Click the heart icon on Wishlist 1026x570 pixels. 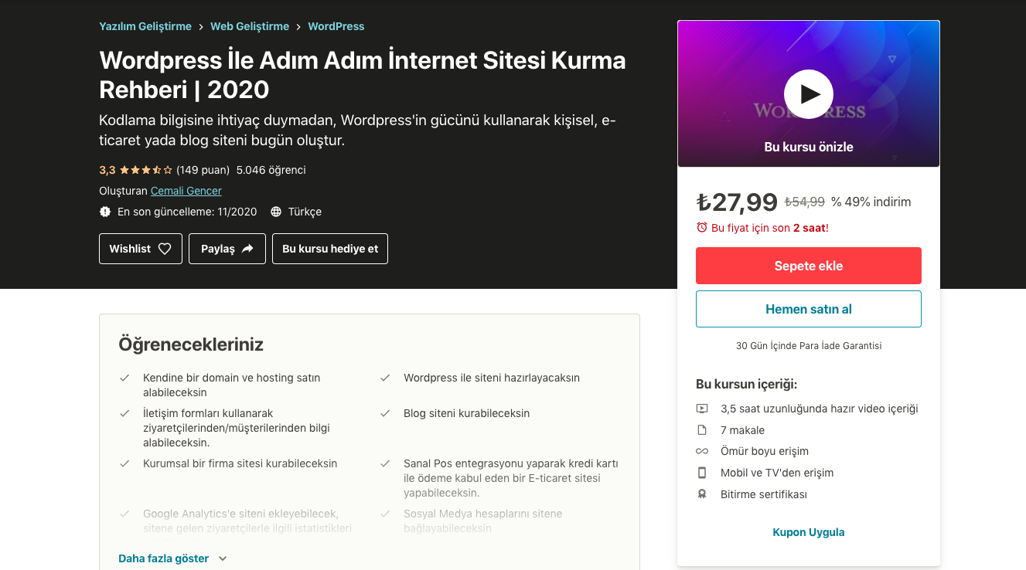pyautogui.click(x=165, y=249)
